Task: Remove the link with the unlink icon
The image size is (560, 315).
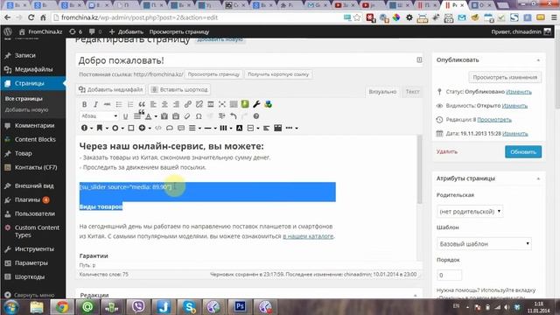Action: [x=199, y=104]
